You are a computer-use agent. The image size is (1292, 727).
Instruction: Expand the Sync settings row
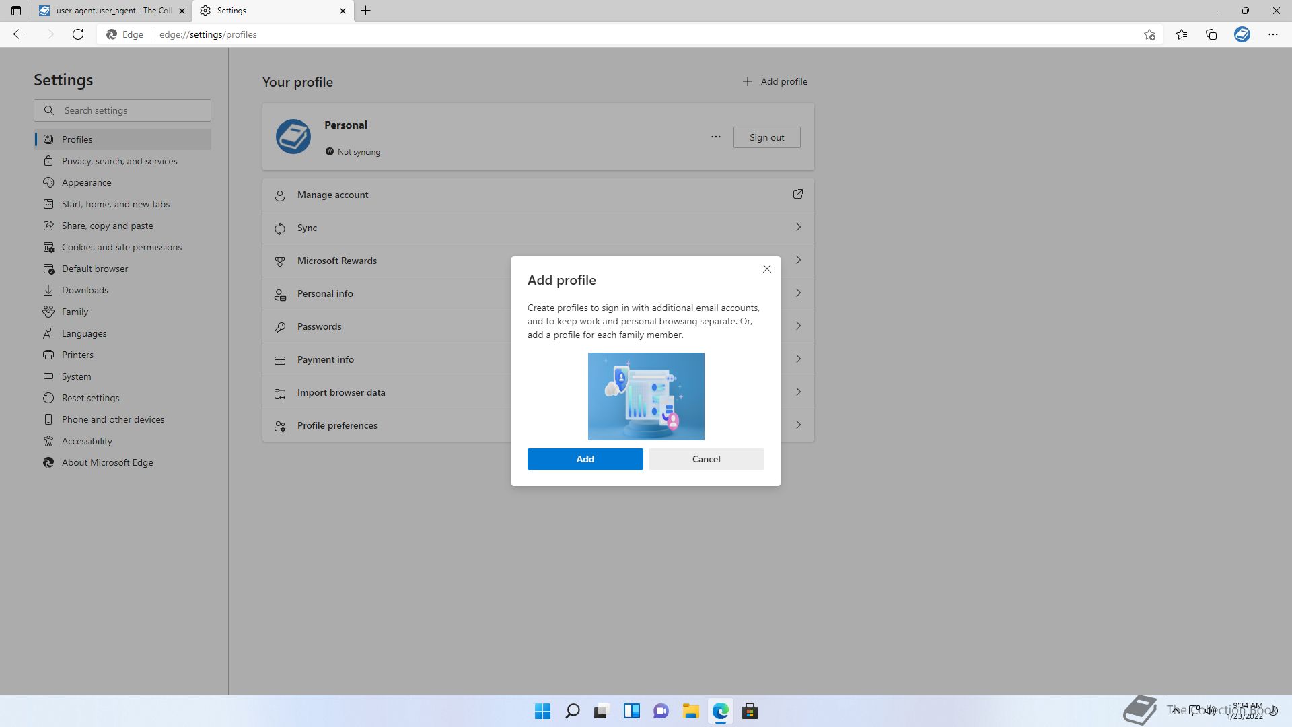(538, 228)
